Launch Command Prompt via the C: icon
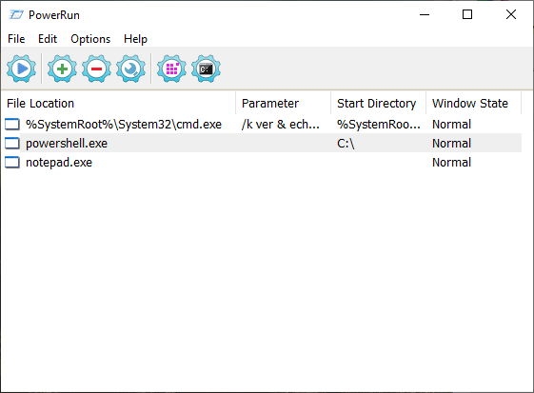534x393 pixels. click(x=206, y=69)
